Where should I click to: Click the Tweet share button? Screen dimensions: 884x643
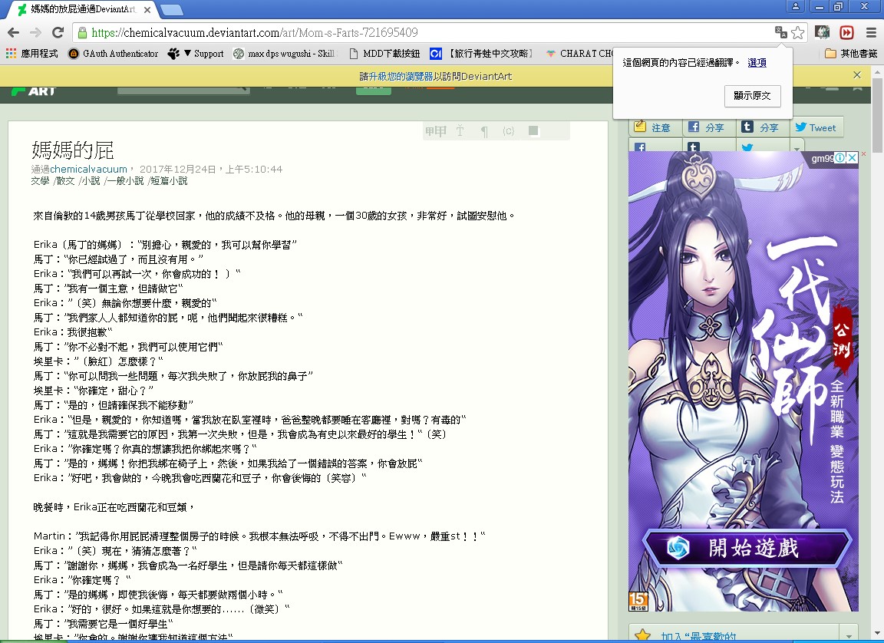tap(815, 127)
